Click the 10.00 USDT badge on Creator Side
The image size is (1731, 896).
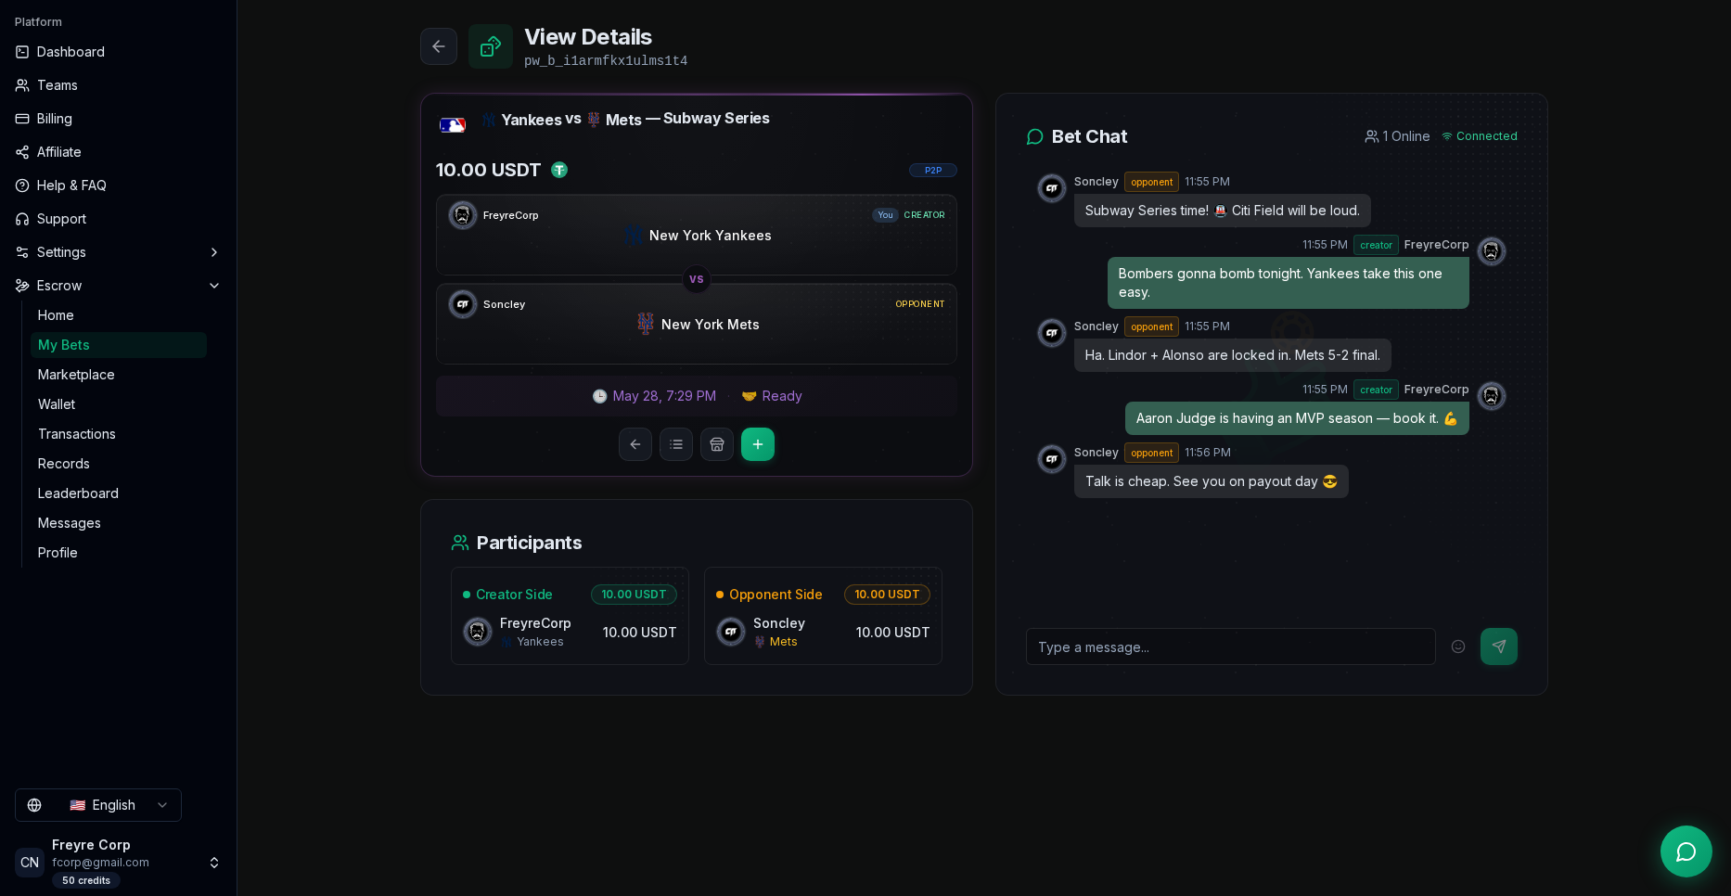point(634,595)
